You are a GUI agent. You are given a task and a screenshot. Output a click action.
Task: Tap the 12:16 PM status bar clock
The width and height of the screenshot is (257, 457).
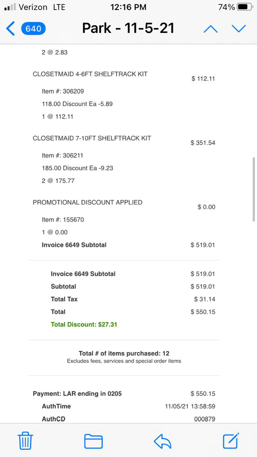128,7
